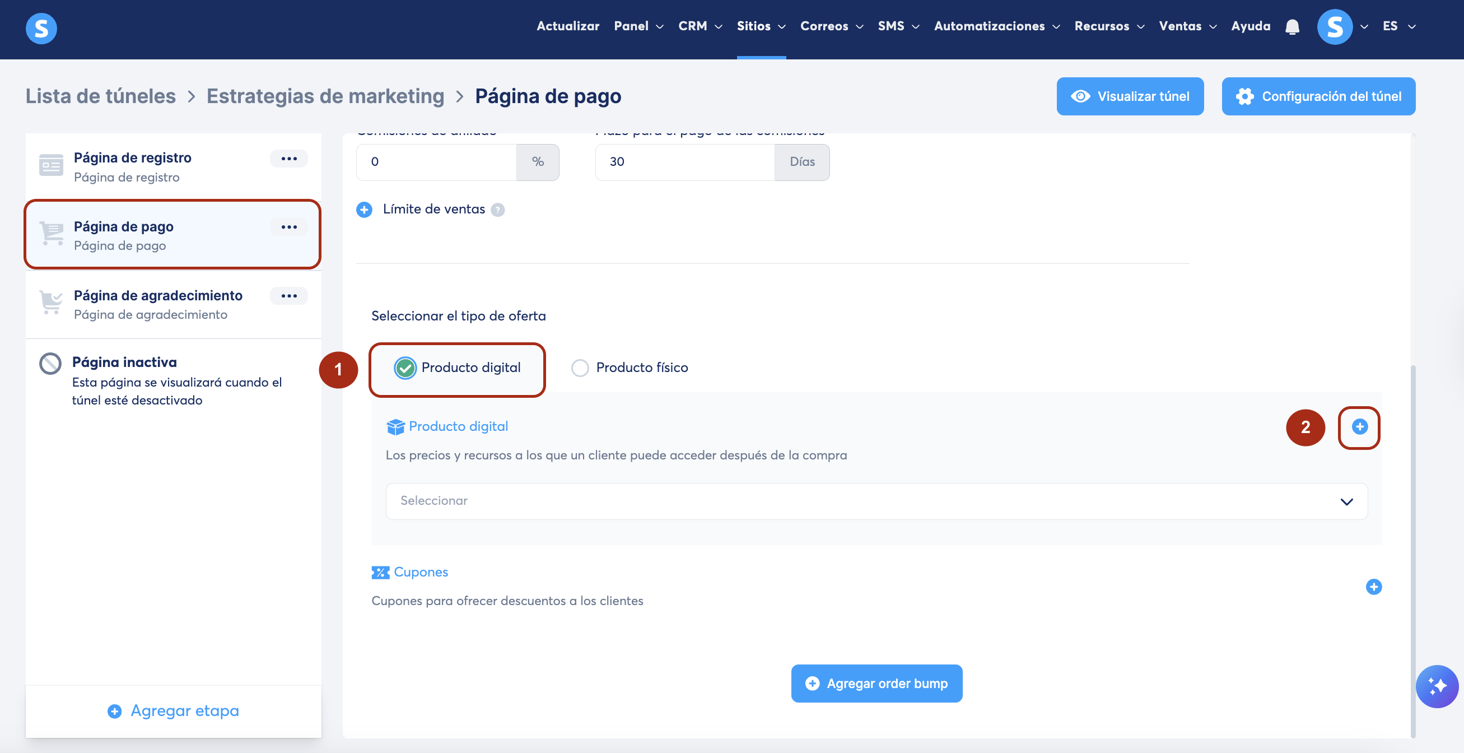Viewport: 1464px width, 753px height.
Task: Click the affiliate commission percentage field
Action: 436,162
